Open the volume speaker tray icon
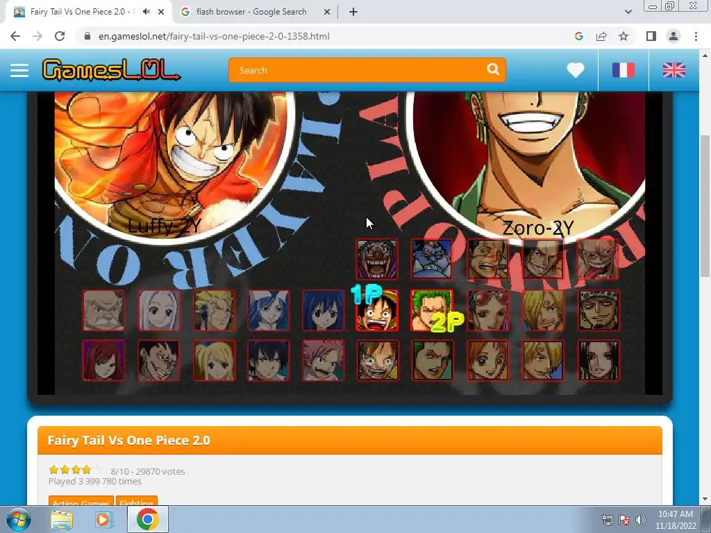The image size is (711, 533). coord(640,520)
